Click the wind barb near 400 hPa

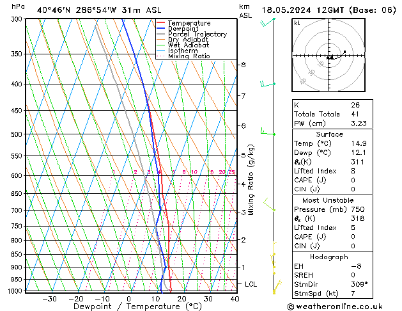coord(267,84)
